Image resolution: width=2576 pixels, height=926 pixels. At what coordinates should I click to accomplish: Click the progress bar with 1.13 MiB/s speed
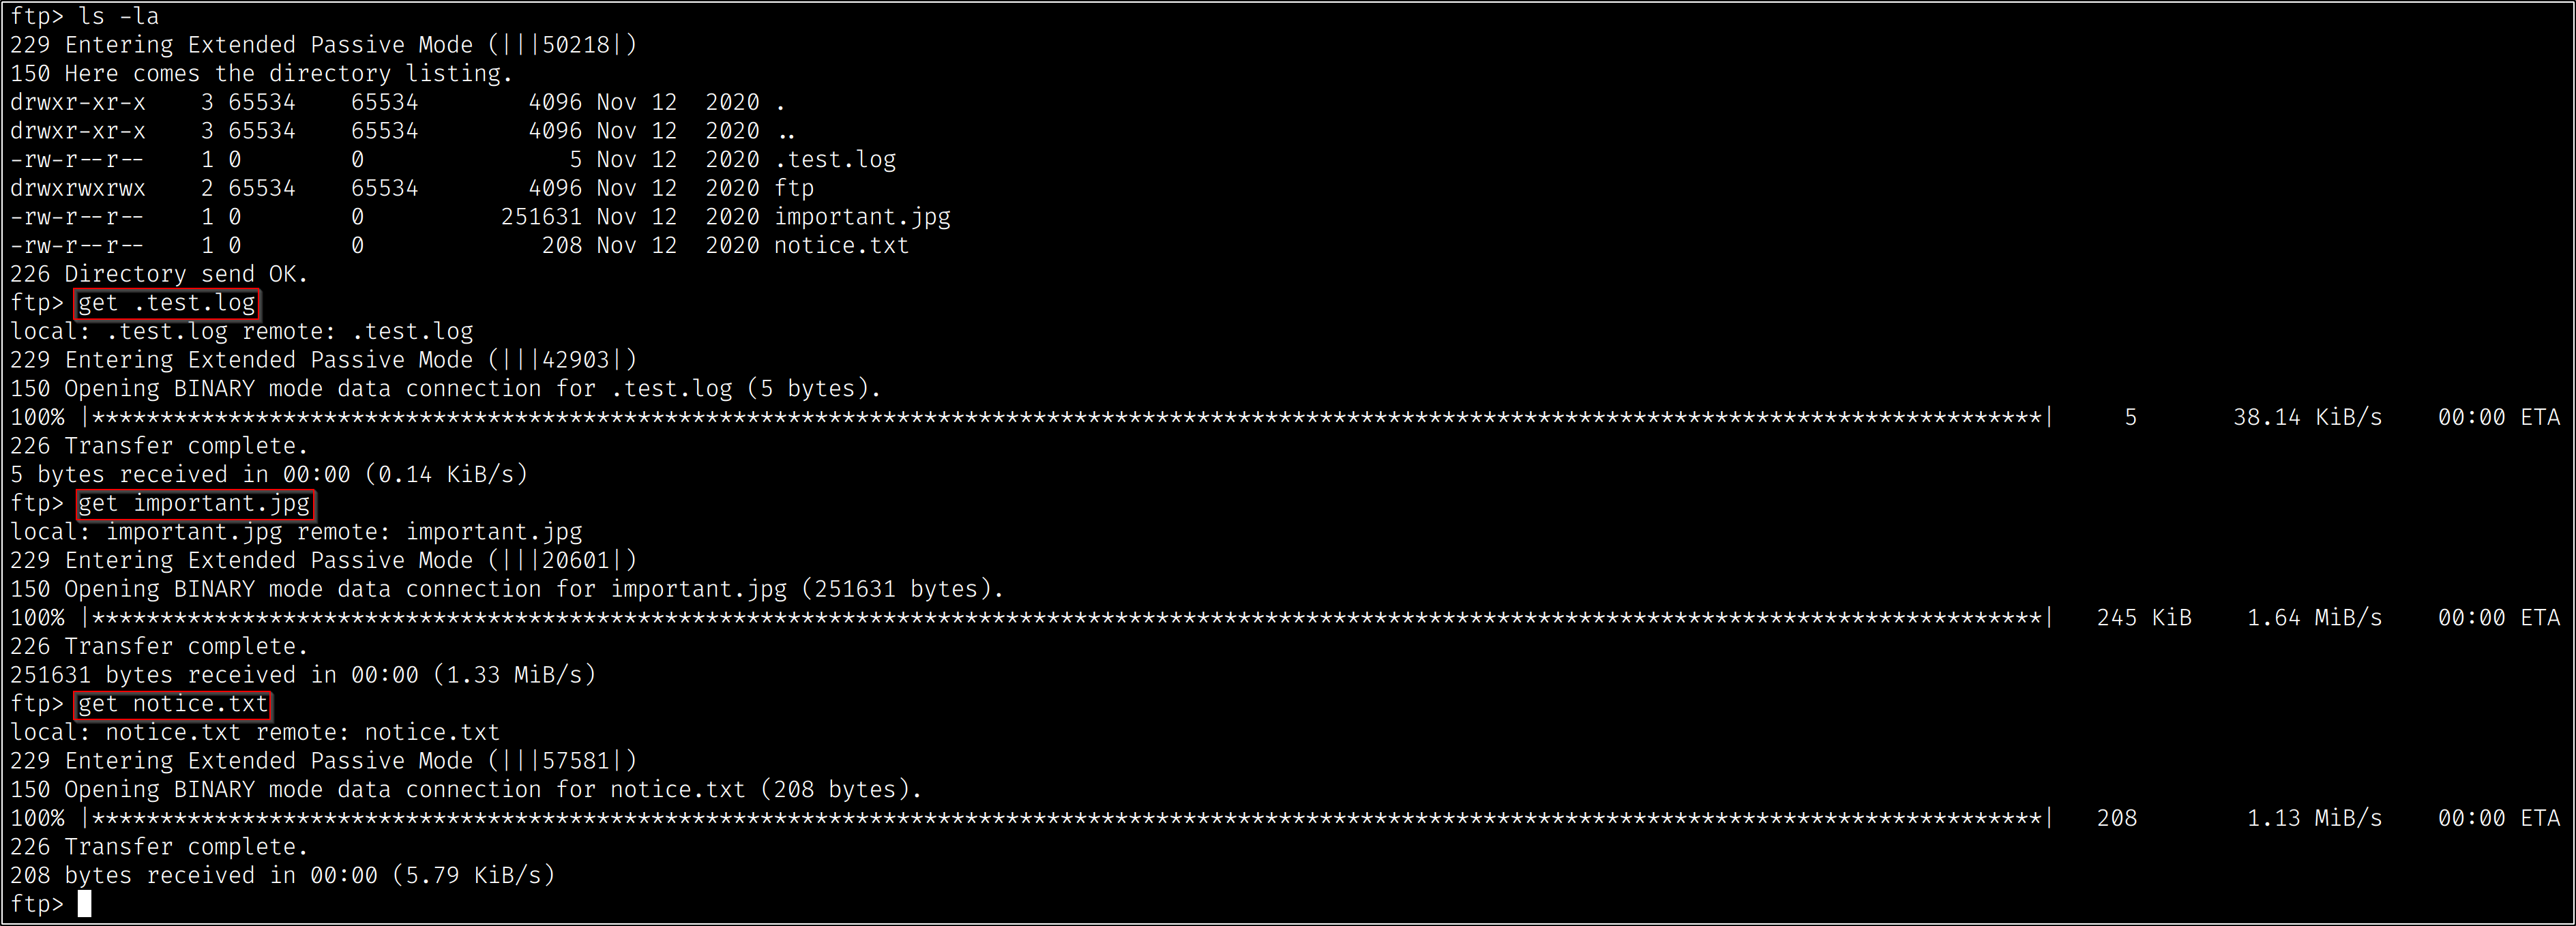point(1066,819)
